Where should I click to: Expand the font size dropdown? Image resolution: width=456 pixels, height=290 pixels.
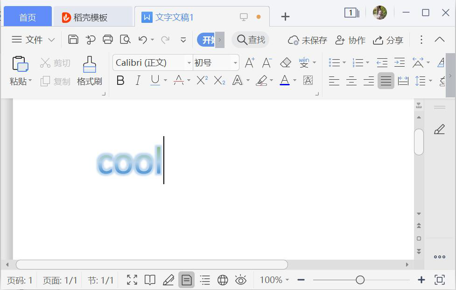pyautogui.click(x=236, y=62)
